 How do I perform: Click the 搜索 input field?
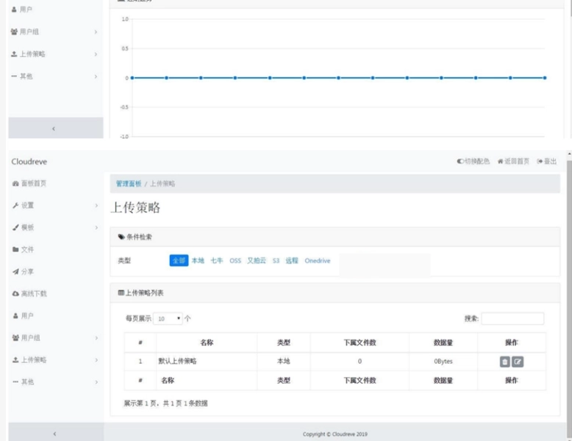(512, 318)
